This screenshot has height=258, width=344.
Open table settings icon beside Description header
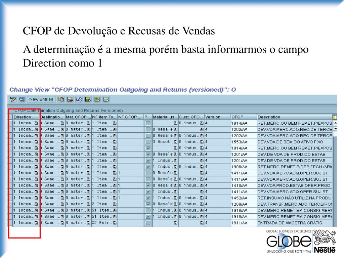click(335, 117)
